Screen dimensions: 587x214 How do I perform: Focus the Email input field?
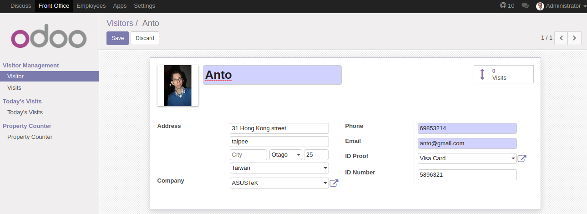pos(467,143)
